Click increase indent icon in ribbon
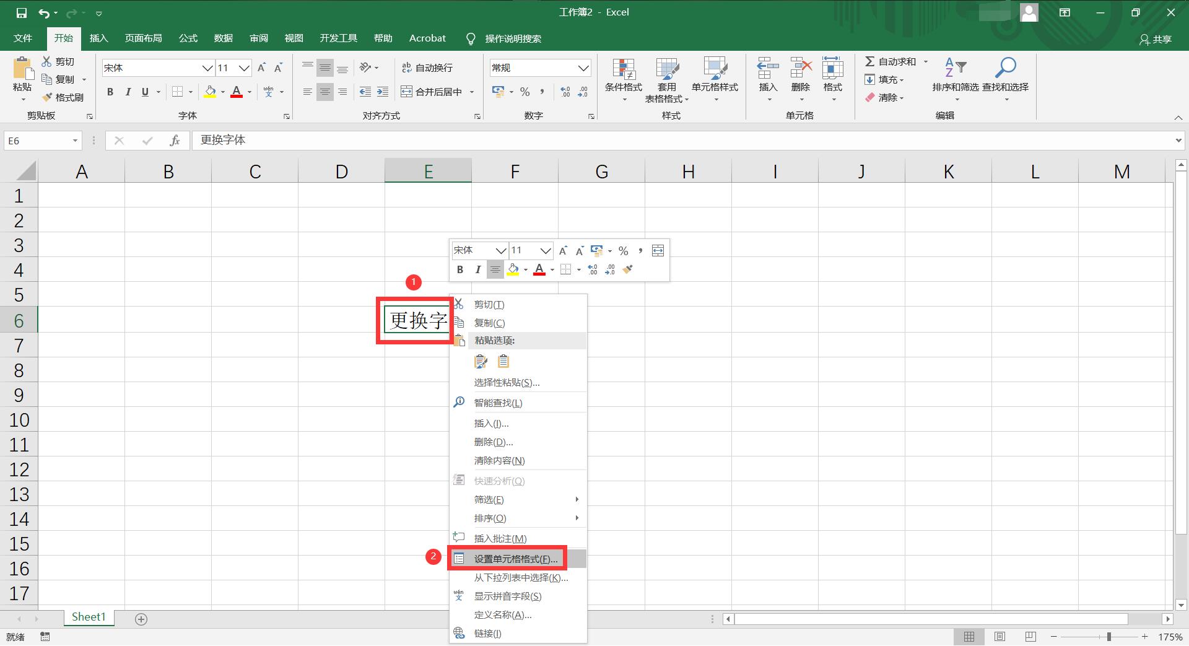The width and height of the screenshot is (1189, 646). [x=383, y=92]
